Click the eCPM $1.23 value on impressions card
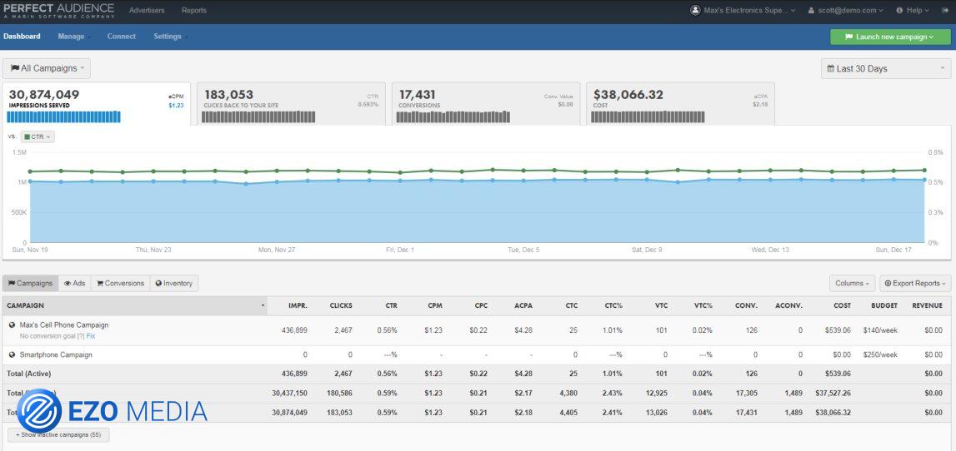 [176, 106]
